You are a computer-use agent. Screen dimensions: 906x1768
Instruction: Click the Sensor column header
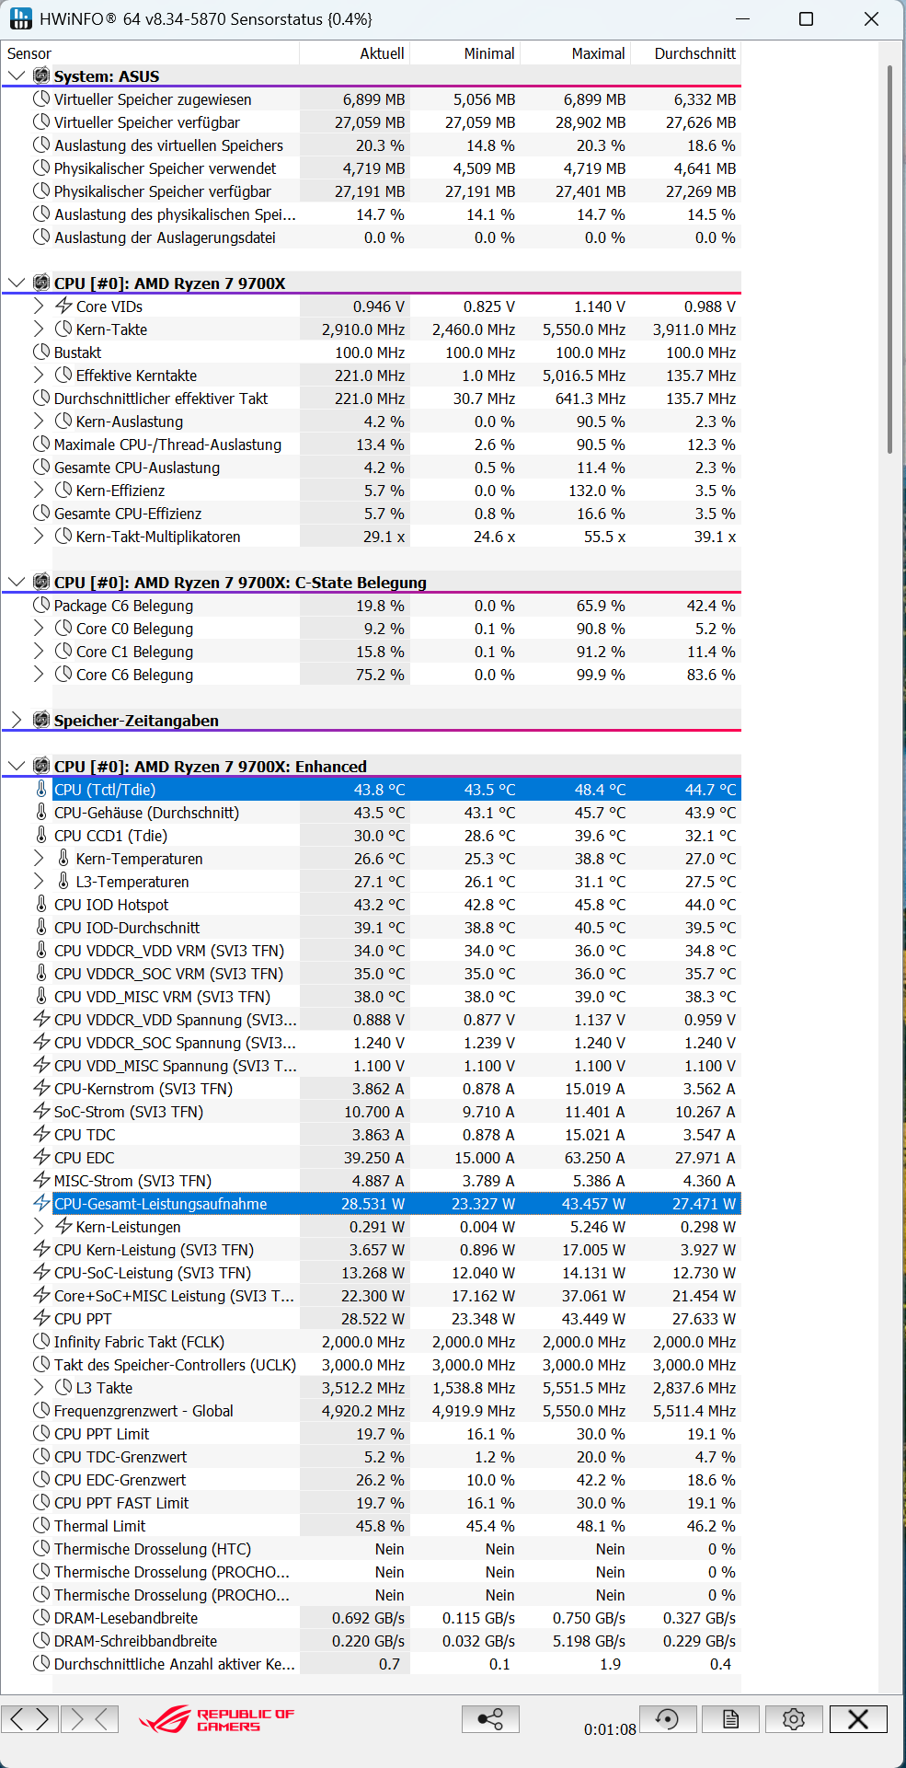[x=151, y=53]
